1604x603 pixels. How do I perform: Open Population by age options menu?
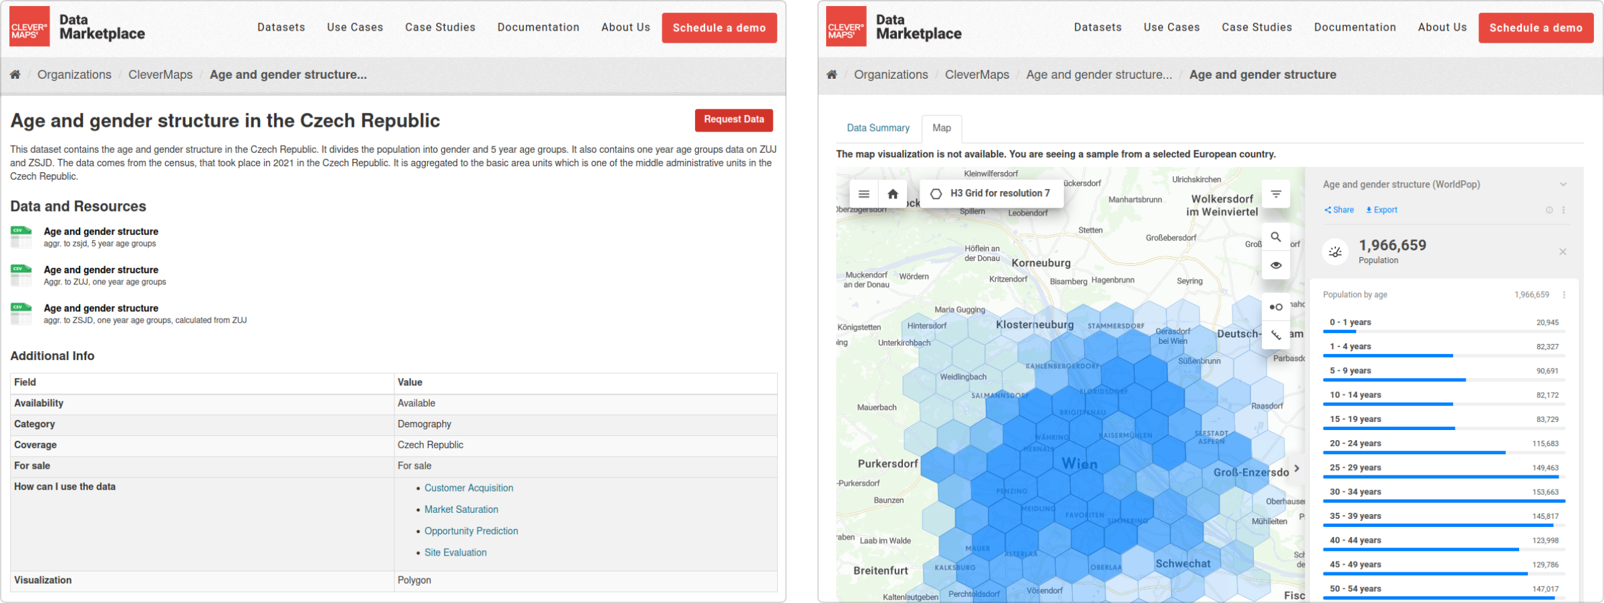click(x=1564, y=295)
